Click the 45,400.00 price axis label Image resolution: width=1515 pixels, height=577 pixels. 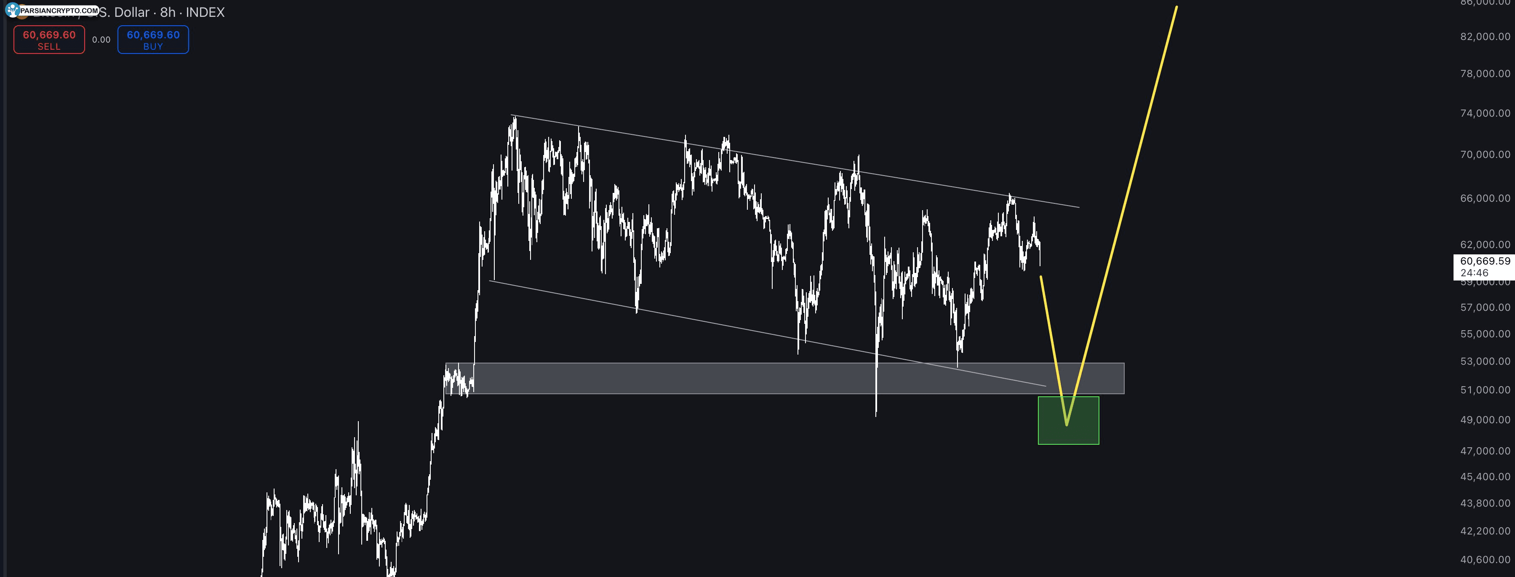(x=1485, y=477)
